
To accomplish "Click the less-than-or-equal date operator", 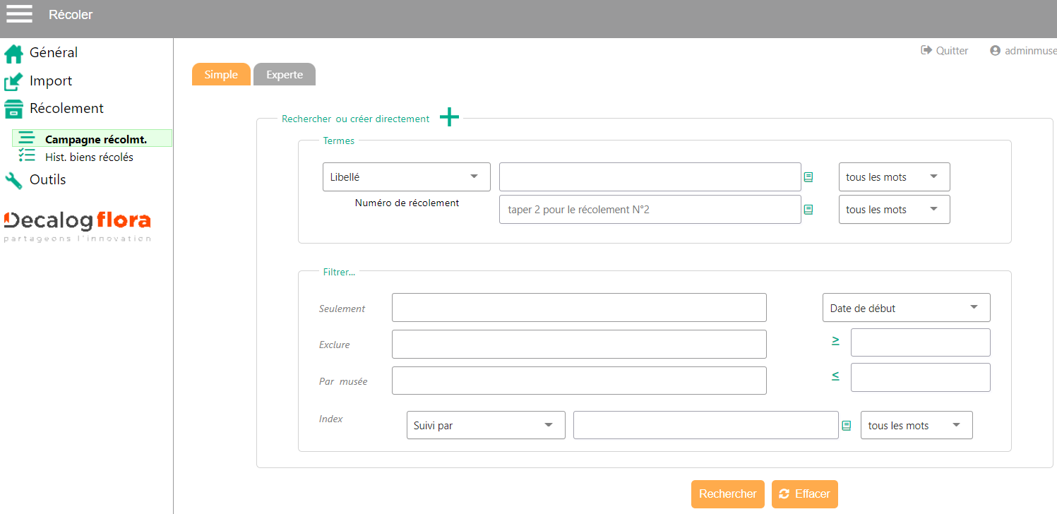I will pos(835,376).
